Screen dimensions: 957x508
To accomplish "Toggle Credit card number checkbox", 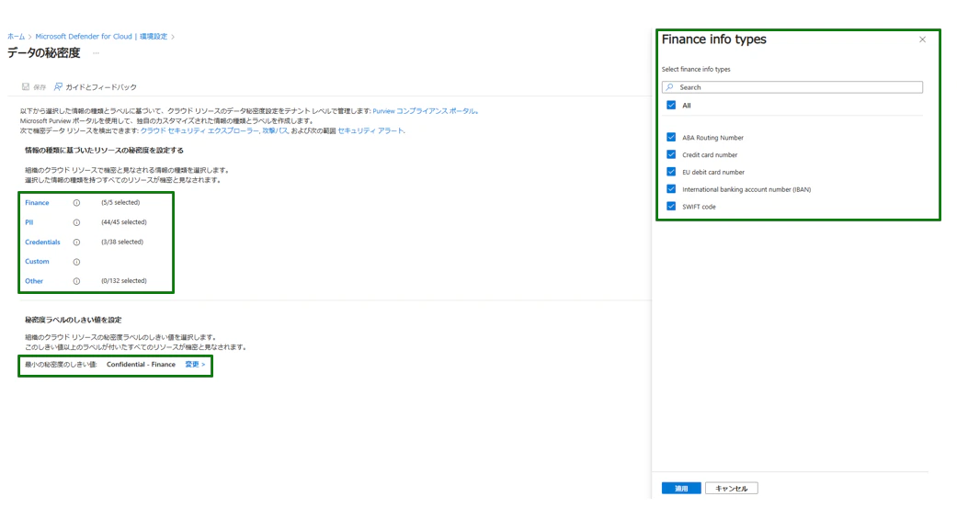I will point(671,154).
